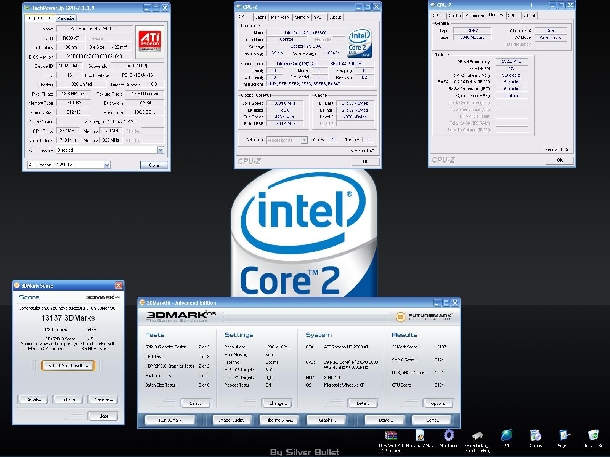Click the GPU-Z title bar icon
This screenshot has height=457, width=610.
(x=27, y=8)
